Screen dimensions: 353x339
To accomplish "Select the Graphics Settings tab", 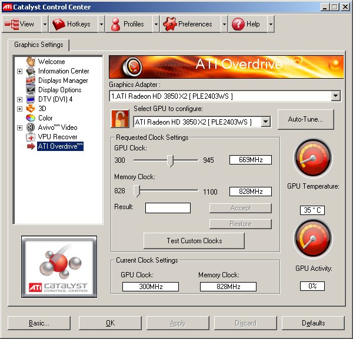I will pyautogui.click(x=39, y=45).
